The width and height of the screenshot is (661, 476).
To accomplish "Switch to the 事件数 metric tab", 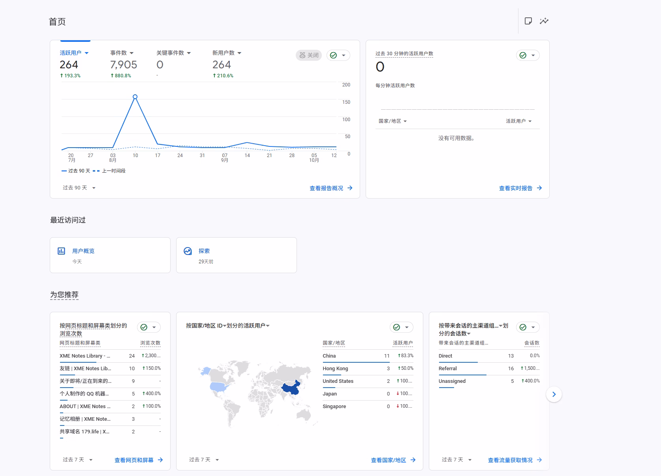I will (122, 53).
